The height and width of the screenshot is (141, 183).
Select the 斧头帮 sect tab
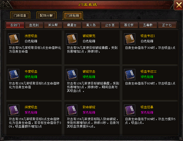(x=53, y=25)
